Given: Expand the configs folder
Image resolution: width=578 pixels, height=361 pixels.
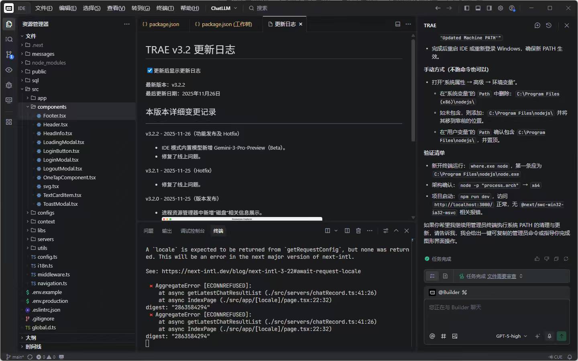Looking at the screenshot, I should pyautogui.click(x=28, y=213).
